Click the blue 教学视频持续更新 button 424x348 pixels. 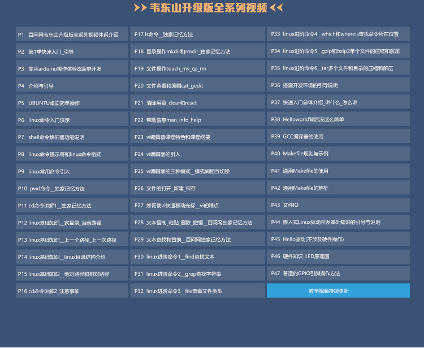click(338, 291)
